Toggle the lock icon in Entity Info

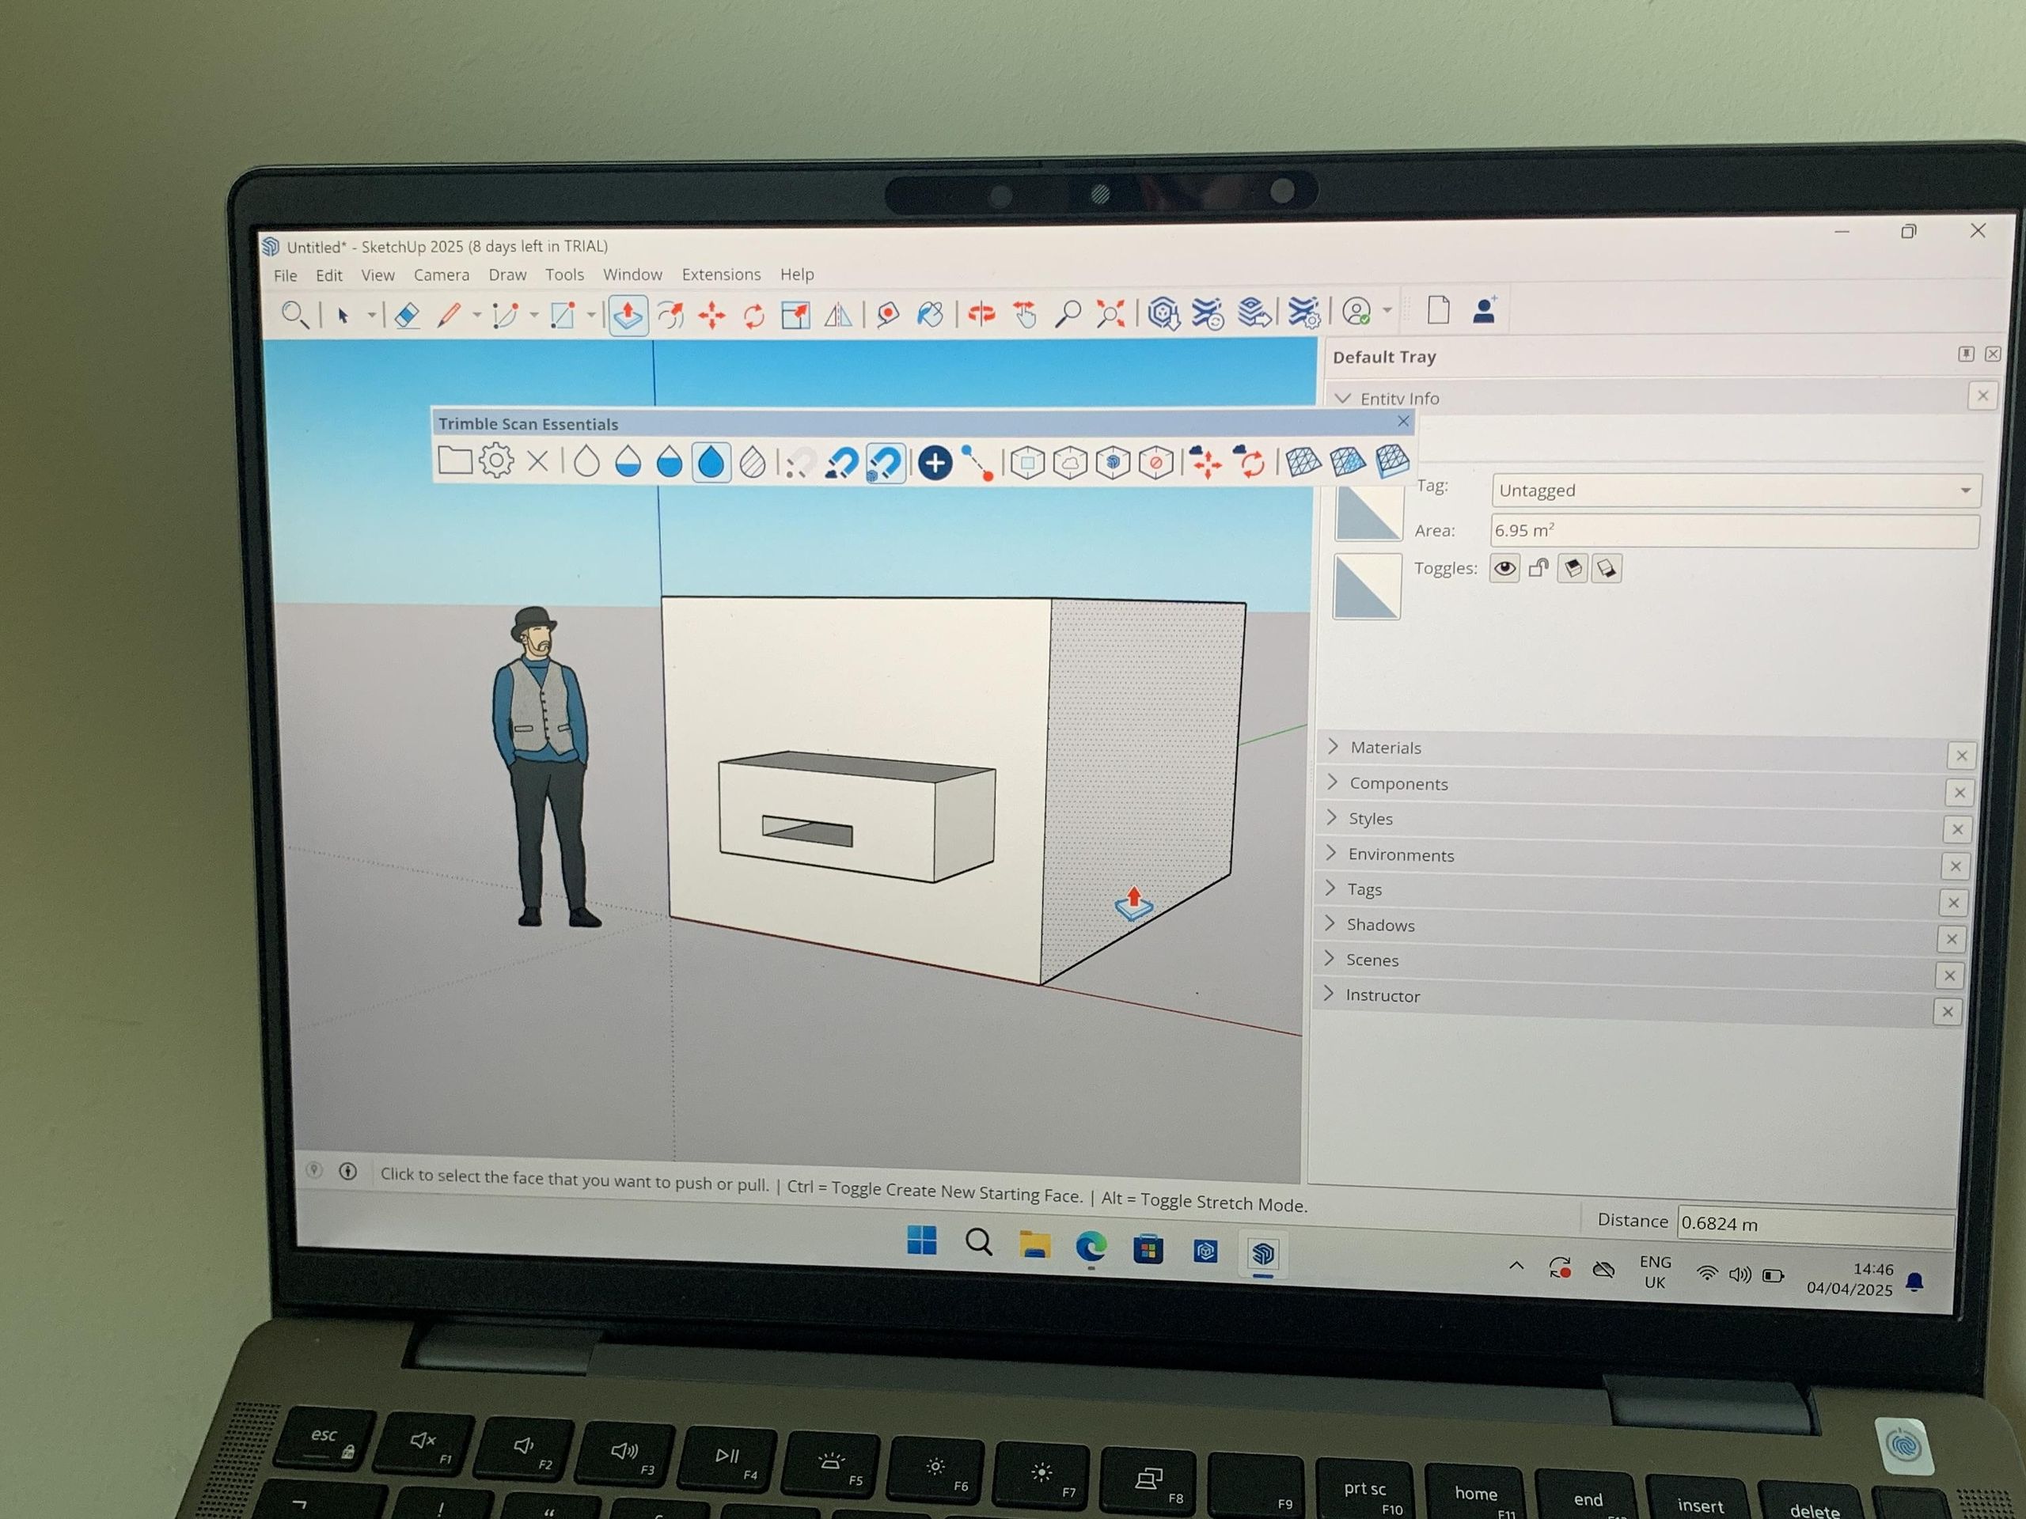(x=1538, y=569)
